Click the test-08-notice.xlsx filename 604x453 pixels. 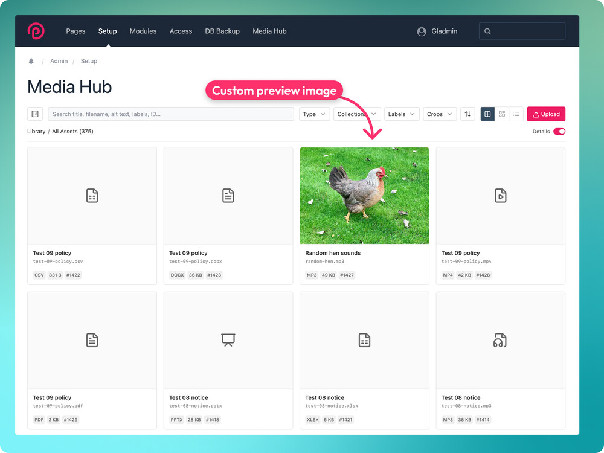[332, 406]
